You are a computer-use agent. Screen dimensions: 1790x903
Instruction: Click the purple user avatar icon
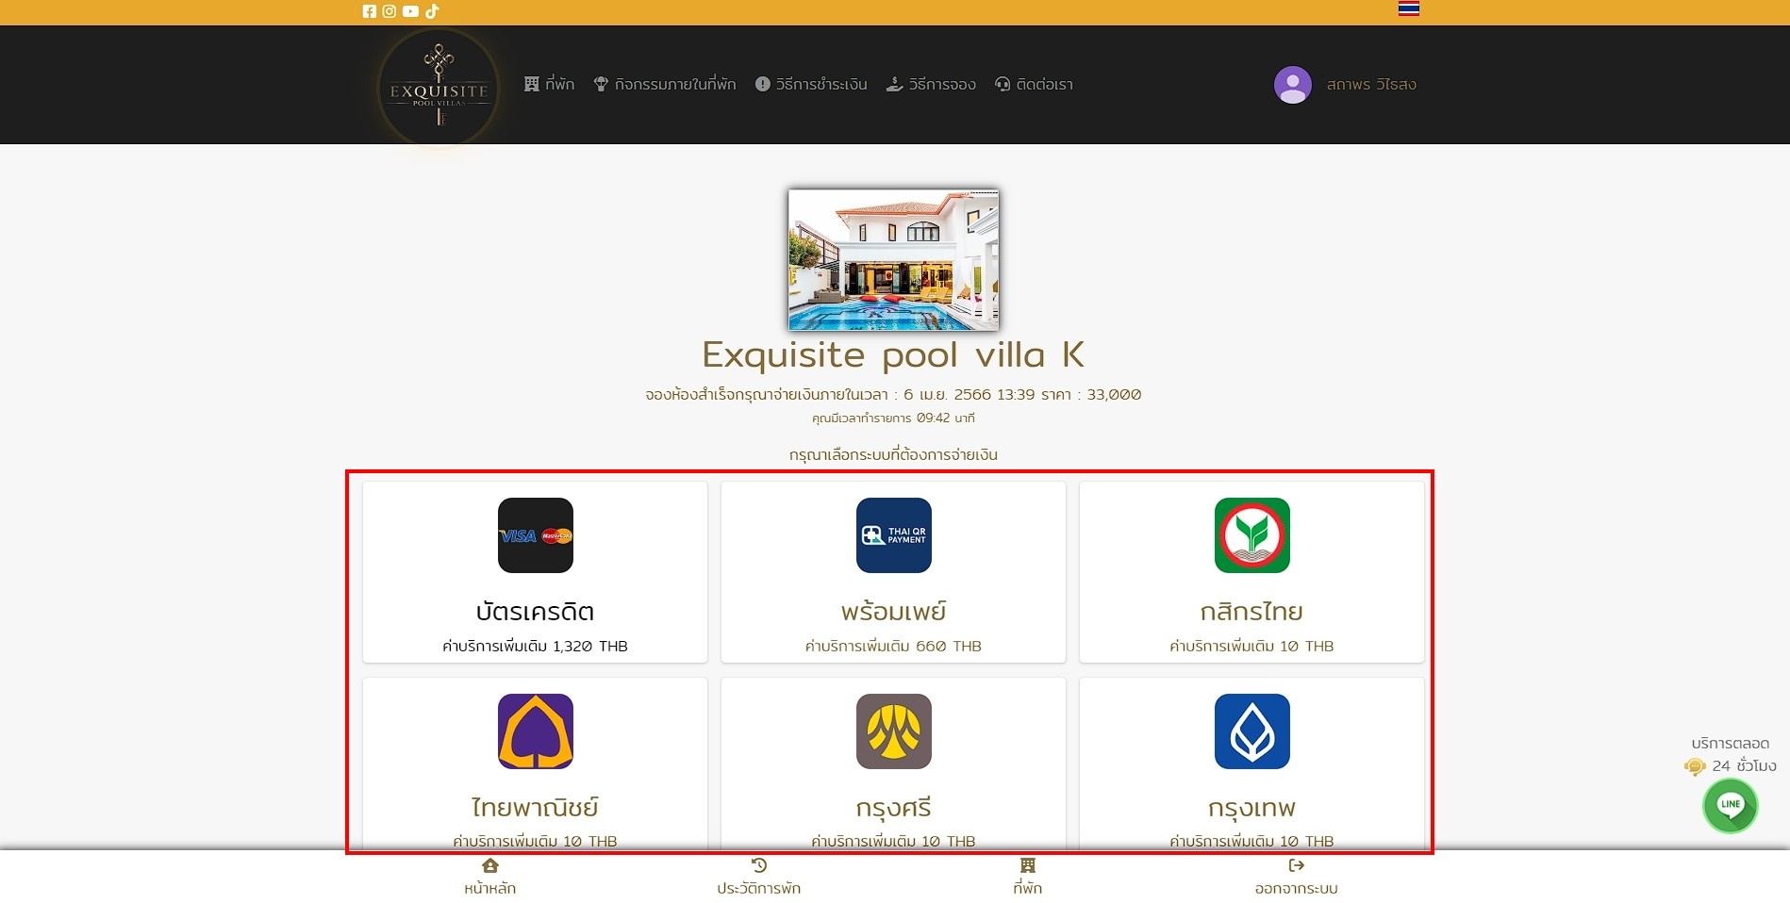pos(1292,85)
